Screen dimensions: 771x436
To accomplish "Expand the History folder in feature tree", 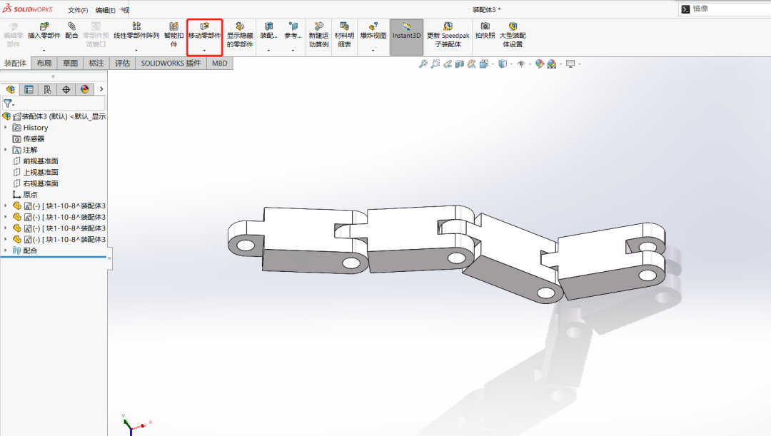I will [6, 128].
